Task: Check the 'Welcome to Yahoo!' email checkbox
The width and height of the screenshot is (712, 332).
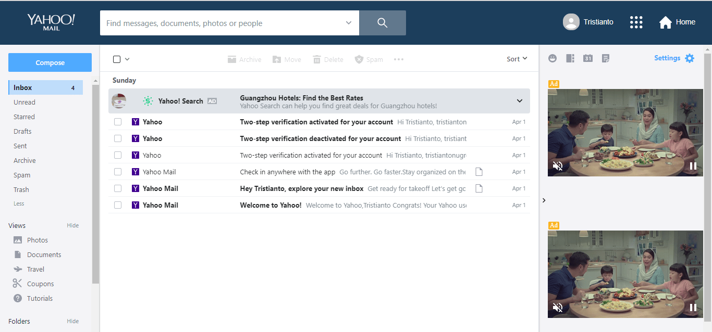Action: tap(118, 205)
